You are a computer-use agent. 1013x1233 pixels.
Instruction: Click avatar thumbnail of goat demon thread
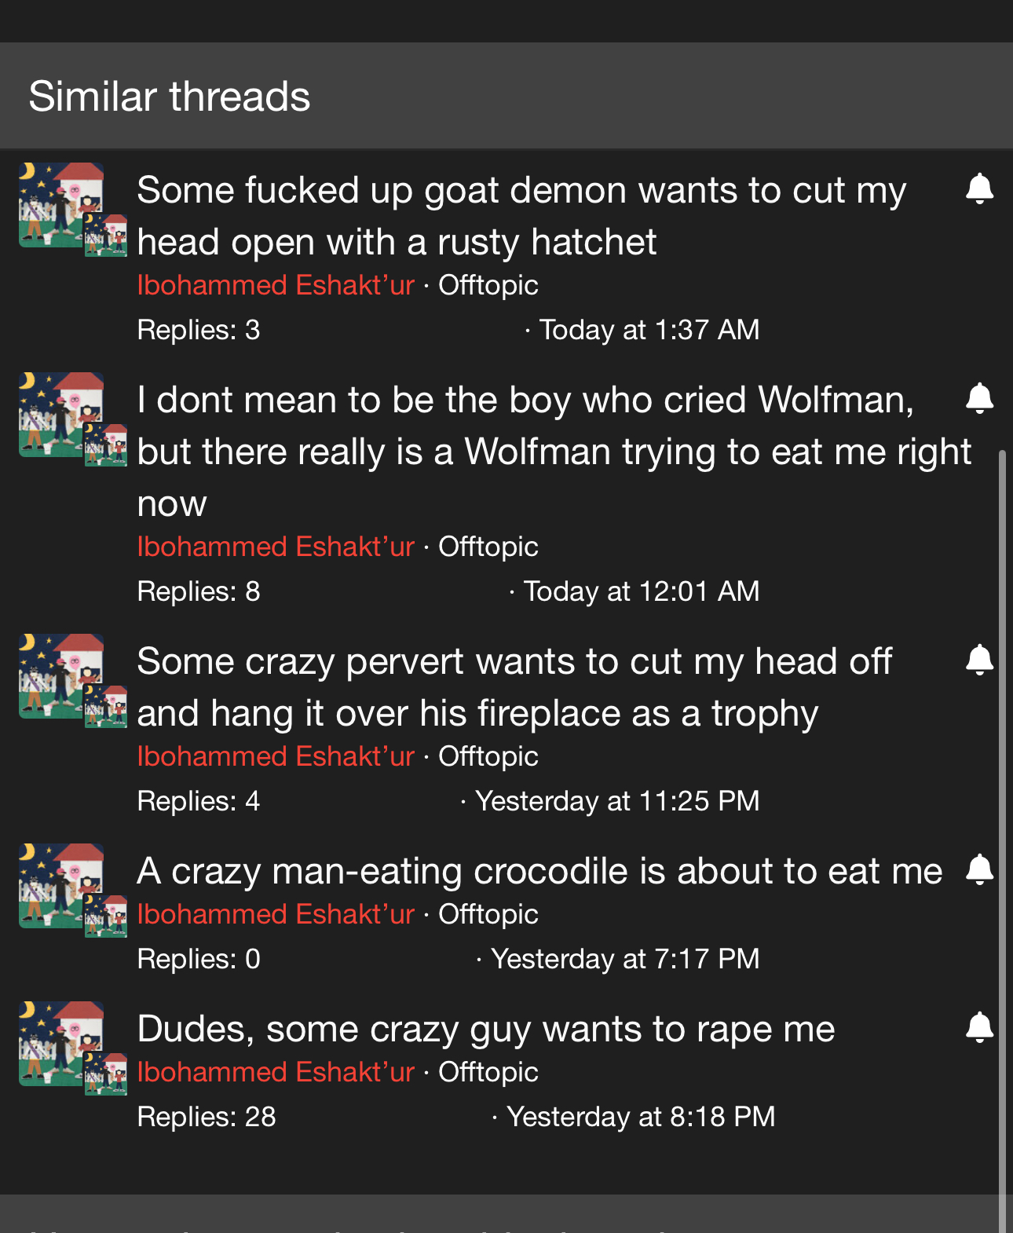pos(62,206)
